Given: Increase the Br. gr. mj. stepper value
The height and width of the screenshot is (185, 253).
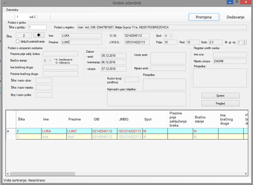Looking at the screenshot, I should pos(244,41).
